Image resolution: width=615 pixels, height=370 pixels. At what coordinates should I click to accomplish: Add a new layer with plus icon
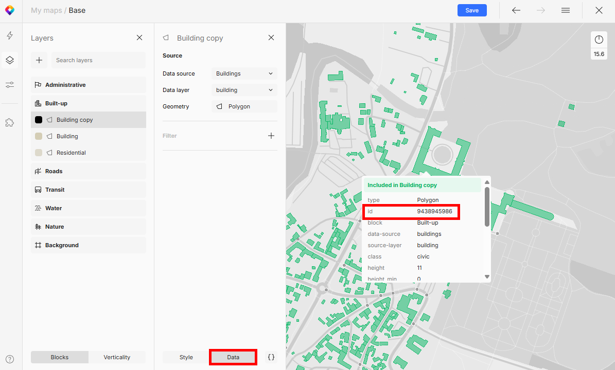click(x=39, y=60)
